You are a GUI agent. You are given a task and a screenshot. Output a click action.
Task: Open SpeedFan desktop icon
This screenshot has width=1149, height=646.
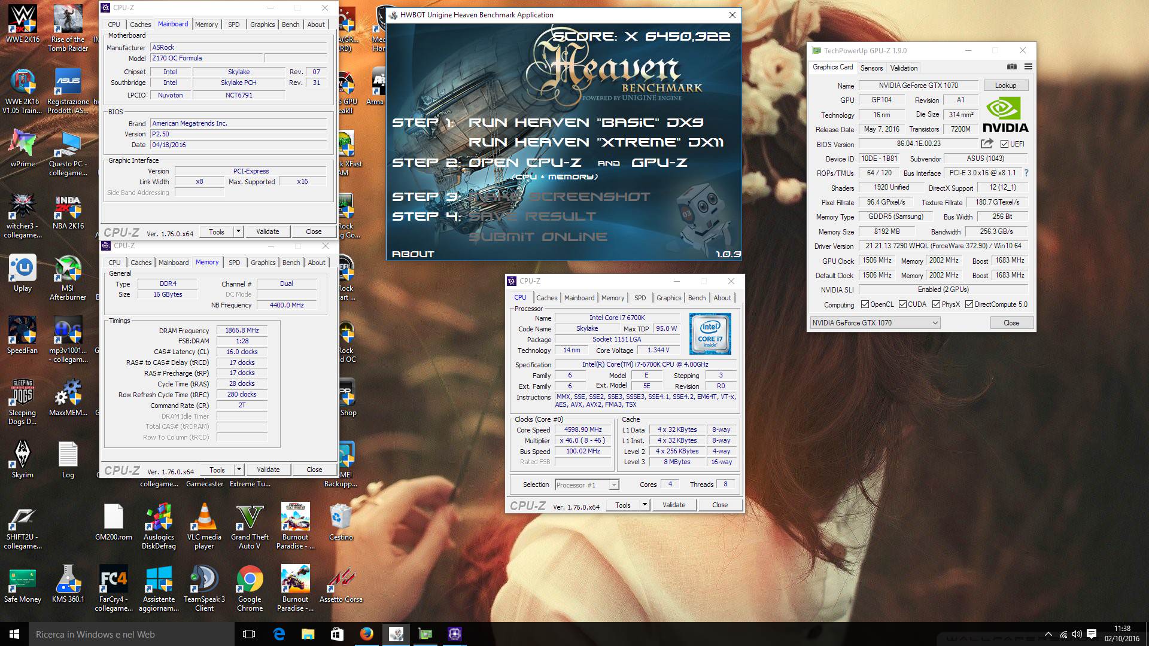pos(22,334)
